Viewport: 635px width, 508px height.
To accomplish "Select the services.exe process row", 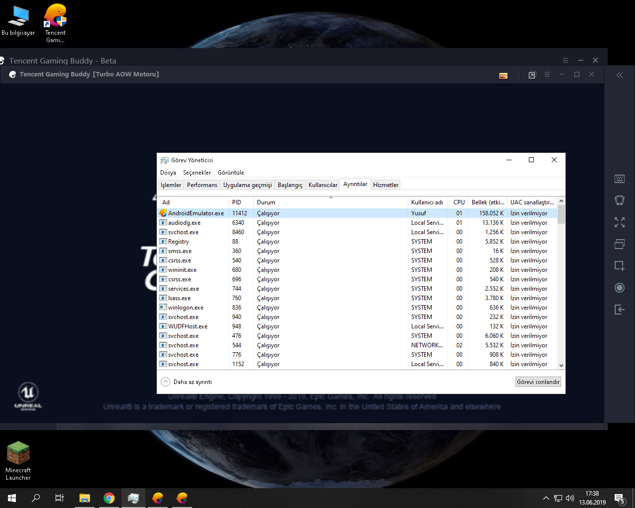I will (358, 289).
